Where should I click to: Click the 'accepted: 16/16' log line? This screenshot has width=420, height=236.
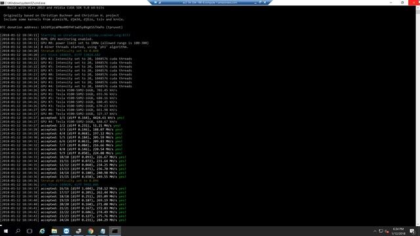click(x=63, y=188)
